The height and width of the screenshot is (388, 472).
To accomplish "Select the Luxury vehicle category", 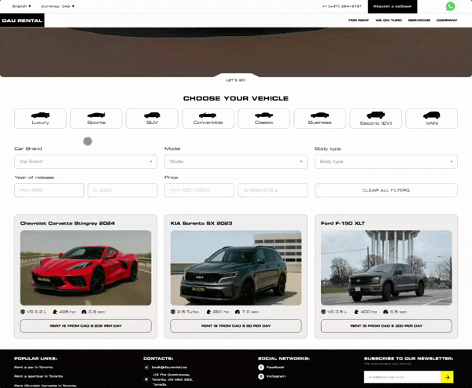I will tap(40, 119).
